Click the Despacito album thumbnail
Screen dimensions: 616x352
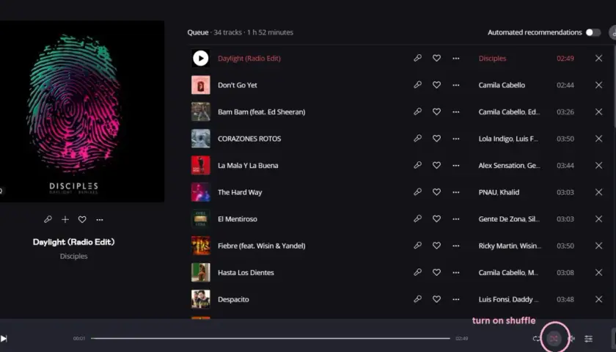201,299
